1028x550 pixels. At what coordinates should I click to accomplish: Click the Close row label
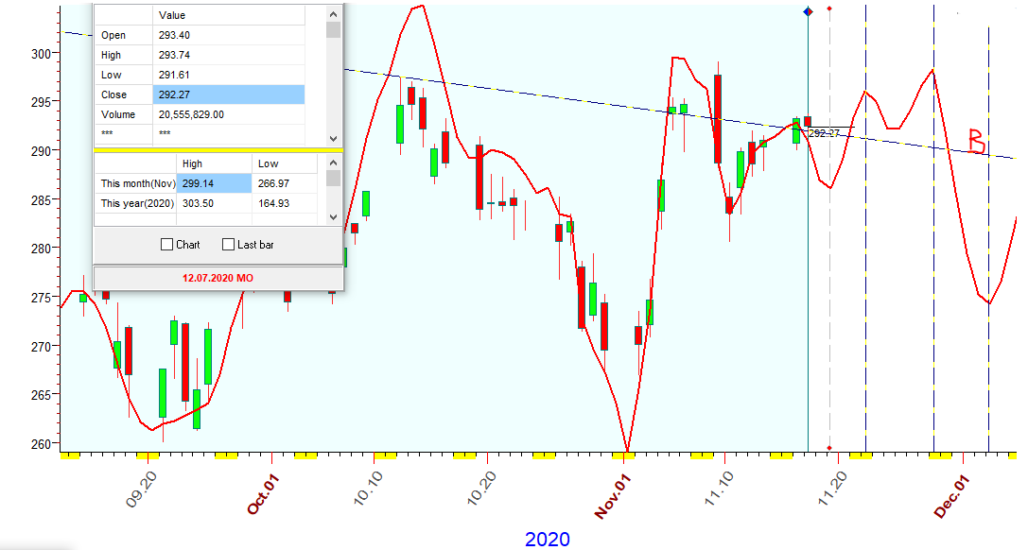[x=113, y=95]
